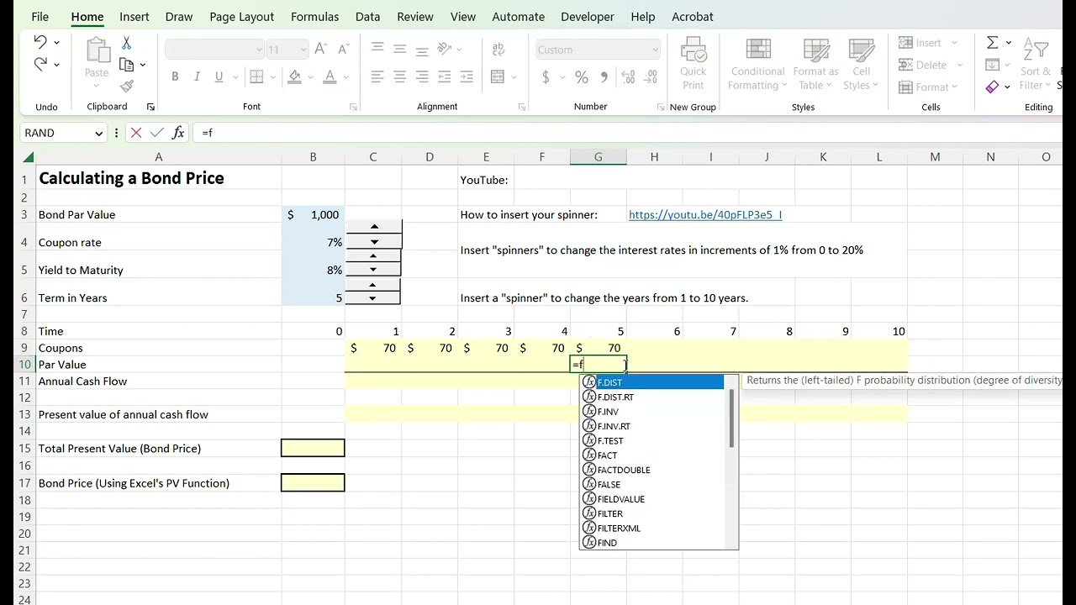Screen dimensions: 1076x605
Task: Toggle center horizontal alignment
Action: point(400,76)
